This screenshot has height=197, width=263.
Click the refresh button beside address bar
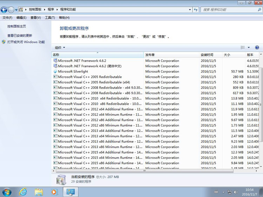(x=196, y=9)
